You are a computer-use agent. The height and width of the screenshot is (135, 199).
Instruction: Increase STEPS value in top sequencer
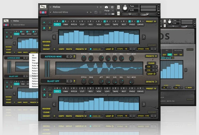click(x=134, y=49)
